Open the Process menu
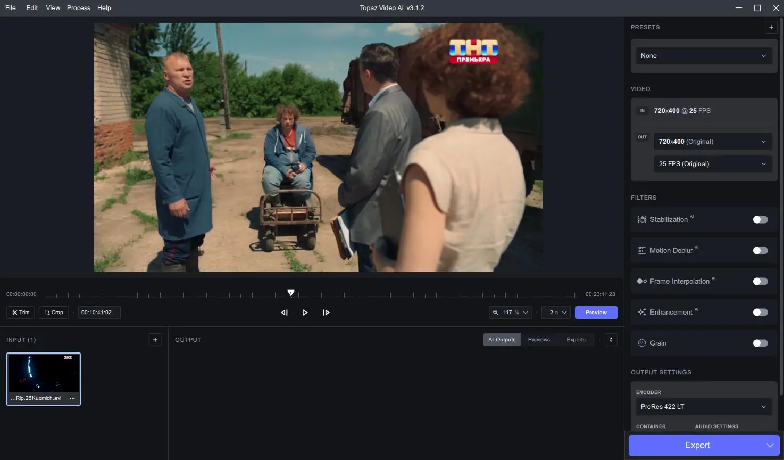The height and width of the screenshot is (460, 784). pos(79,8)
